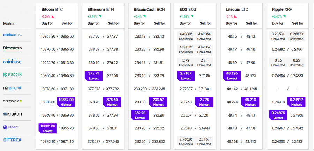Select the Ripple highest sell price 0.24917
The image size is (314, 151).
point(296,102)
